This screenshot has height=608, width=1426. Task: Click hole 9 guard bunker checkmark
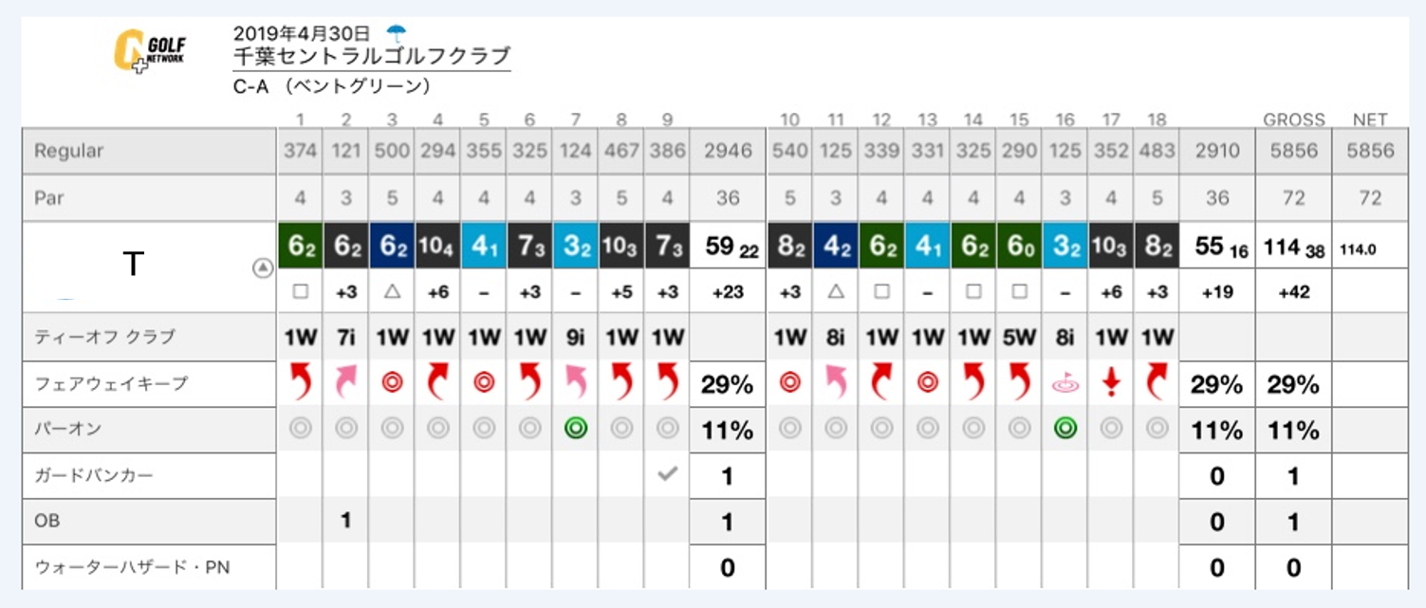coord(667,475)
